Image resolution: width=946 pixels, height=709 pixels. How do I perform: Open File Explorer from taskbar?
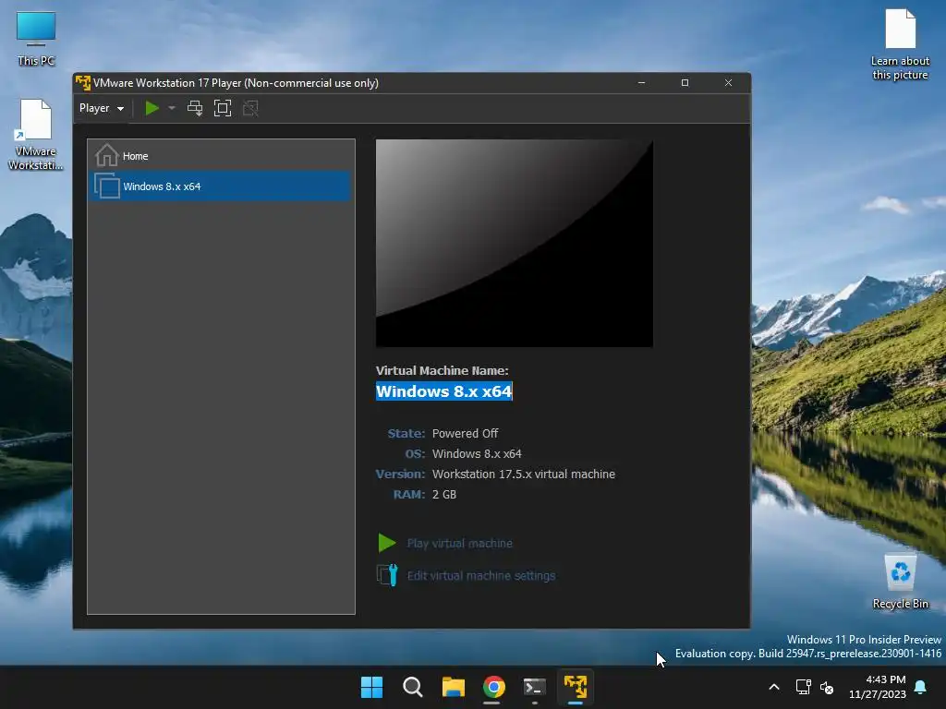[453, 687]
